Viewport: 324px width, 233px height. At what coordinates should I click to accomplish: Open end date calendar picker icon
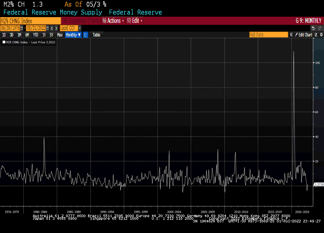coord(48,28)
